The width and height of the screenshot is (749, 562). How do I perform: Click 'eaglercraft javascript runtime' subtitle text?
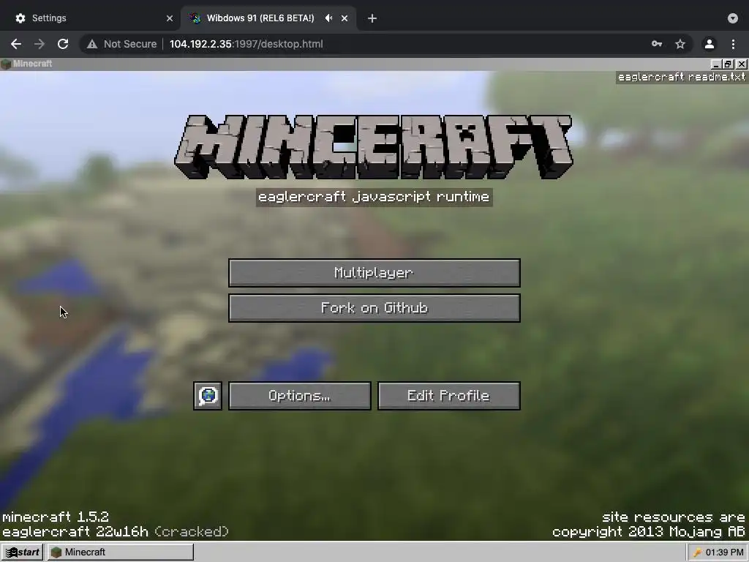coord(374,197)
